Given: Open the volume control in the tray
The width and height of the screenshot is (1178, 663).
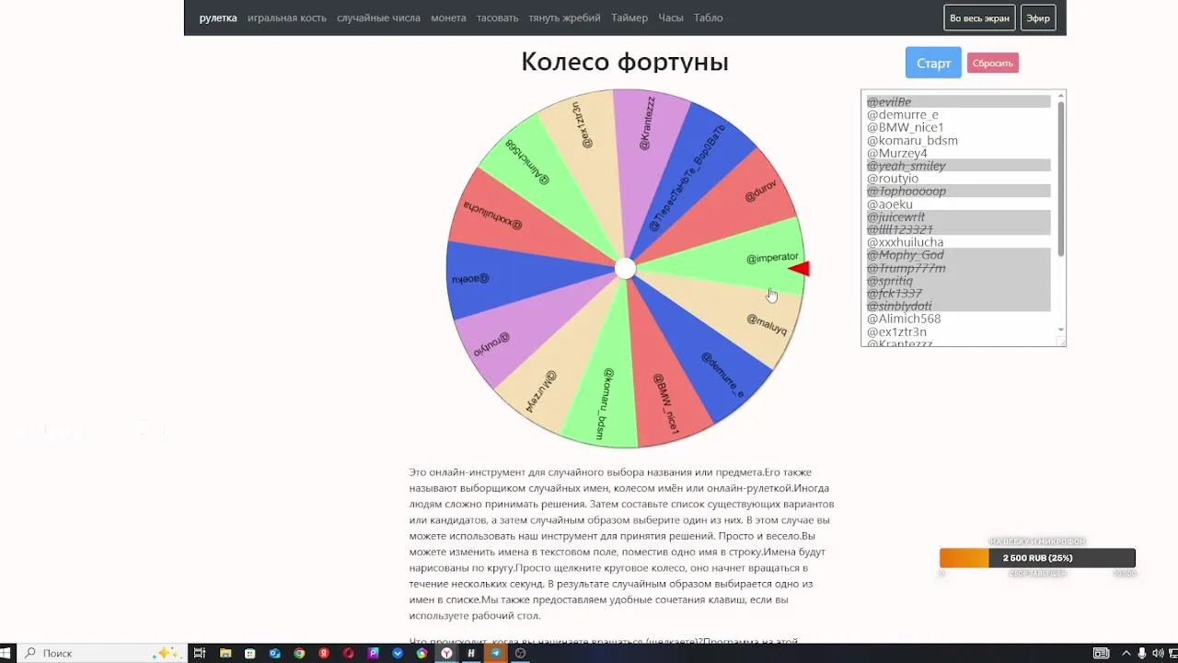Looking at the screenshot, I should [1158, 653].
